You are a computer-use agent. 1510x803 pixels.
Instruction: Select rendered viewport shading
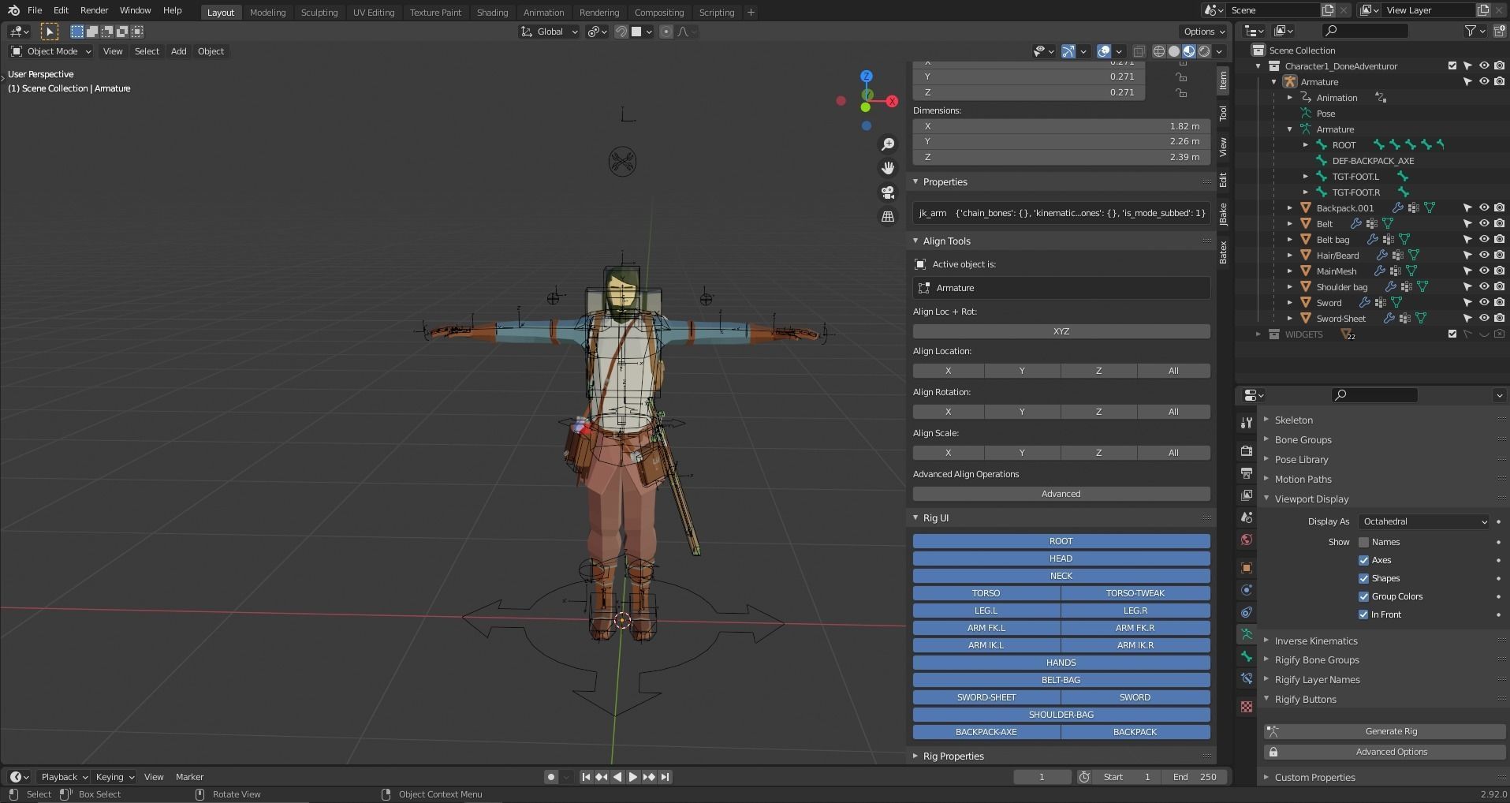(x=1204, y=51)
